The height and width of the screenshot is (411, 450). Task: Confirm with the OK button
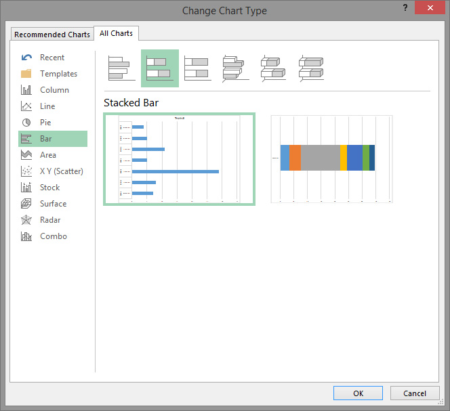pyautogui.click(x=358, y=393)
